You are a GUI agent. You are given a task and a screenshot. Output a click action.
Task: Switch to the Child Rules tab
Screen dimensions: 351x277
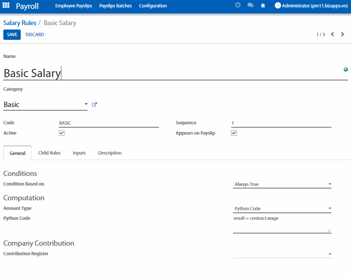click(49, 153)
